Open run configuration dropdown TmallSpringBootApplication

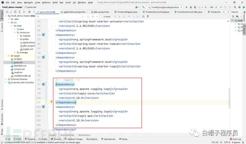pyautogui.click(x=165, y=7)
